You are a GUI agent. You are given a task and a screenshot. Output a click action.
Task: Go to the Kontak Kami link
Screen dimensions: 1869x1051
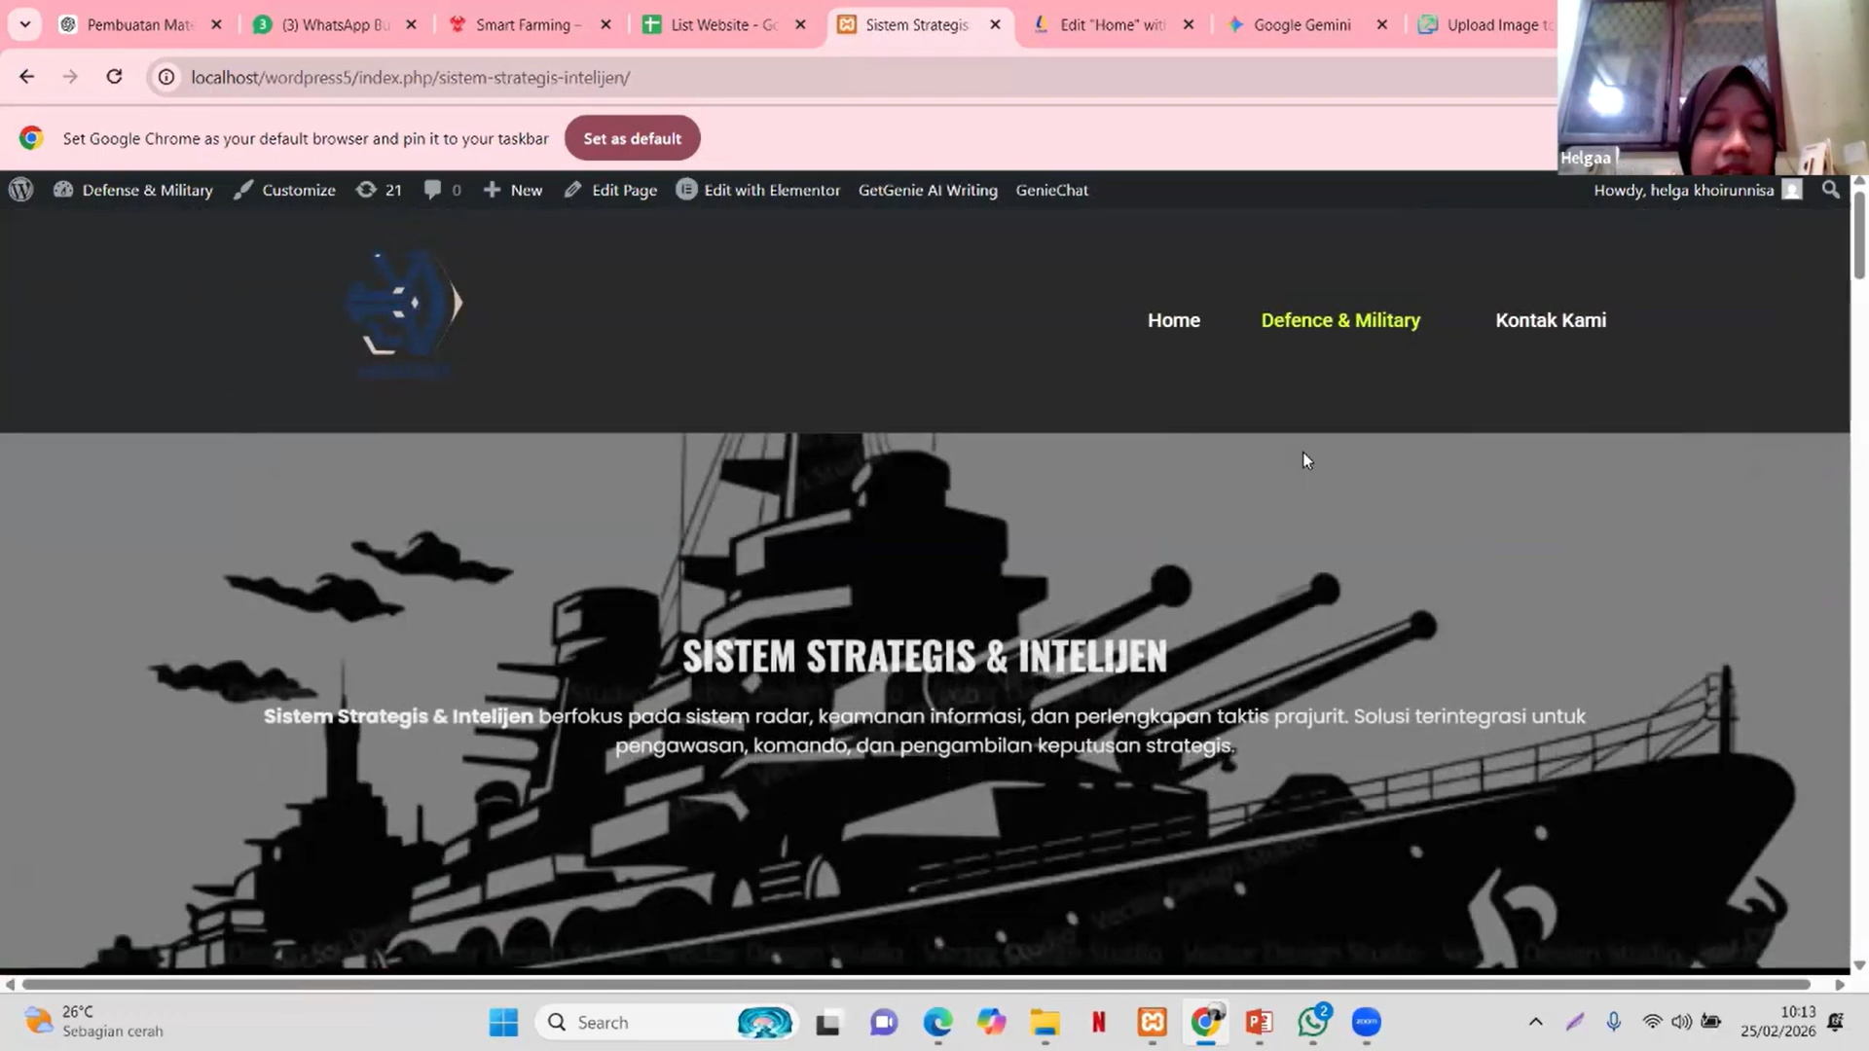click(1551, 320)
